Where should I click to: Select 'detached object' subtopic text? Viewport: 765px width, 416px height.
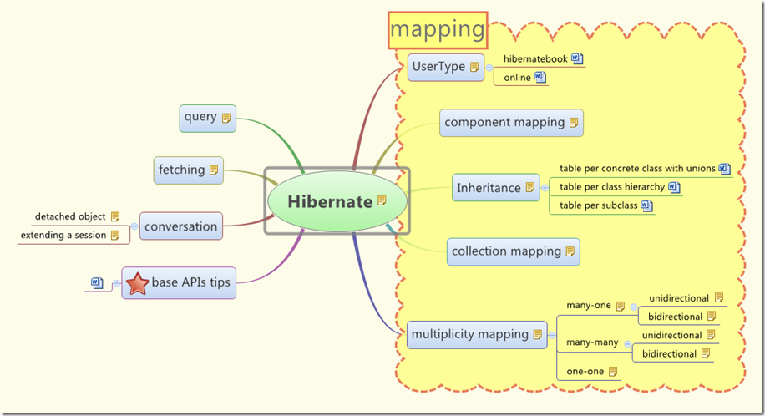click(70, 216)
